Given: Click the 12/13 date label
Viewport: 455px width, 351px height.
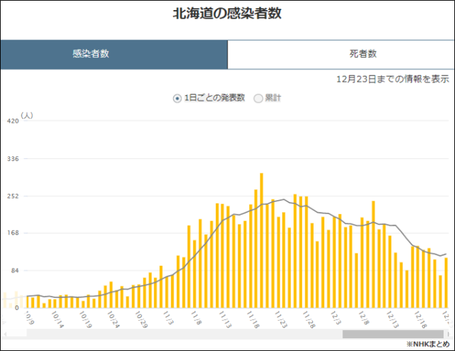Looking at the screenshot, I should coord(392,319).
